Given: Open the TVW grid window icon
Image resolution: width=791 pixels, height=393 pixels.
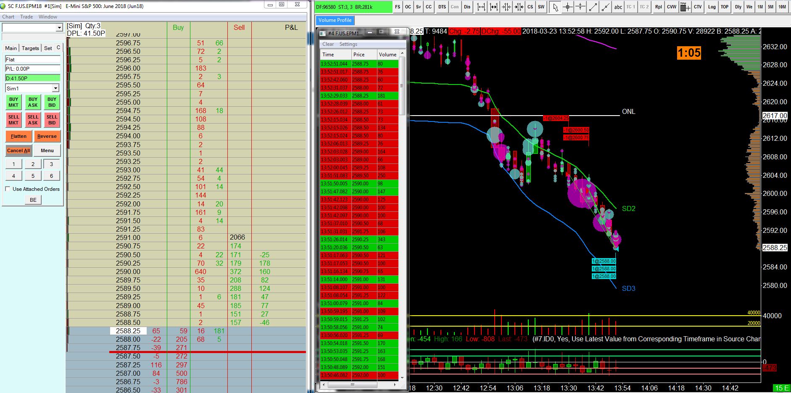Looking at the screenshot, I should pos(685,7).
